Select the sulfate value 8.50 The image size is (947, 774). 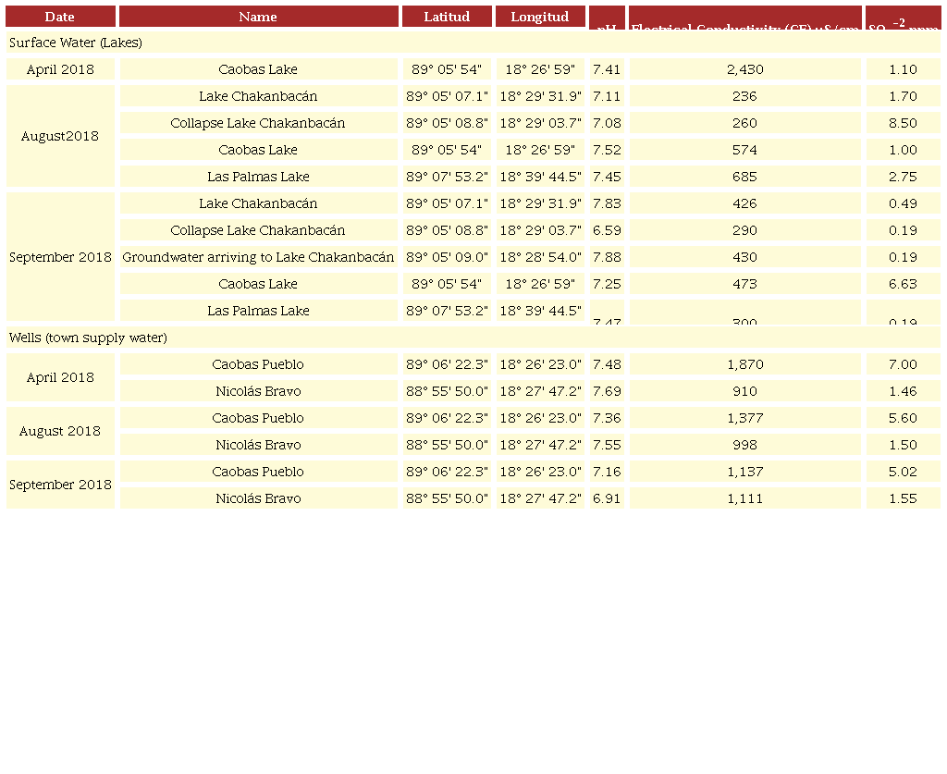[x=903, y=123]
